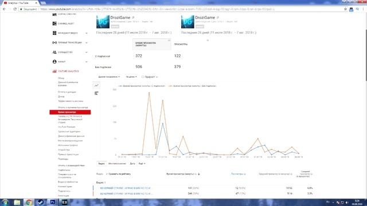
Task: Open the chart metric dropdown
Action: (x=109, y=77)
